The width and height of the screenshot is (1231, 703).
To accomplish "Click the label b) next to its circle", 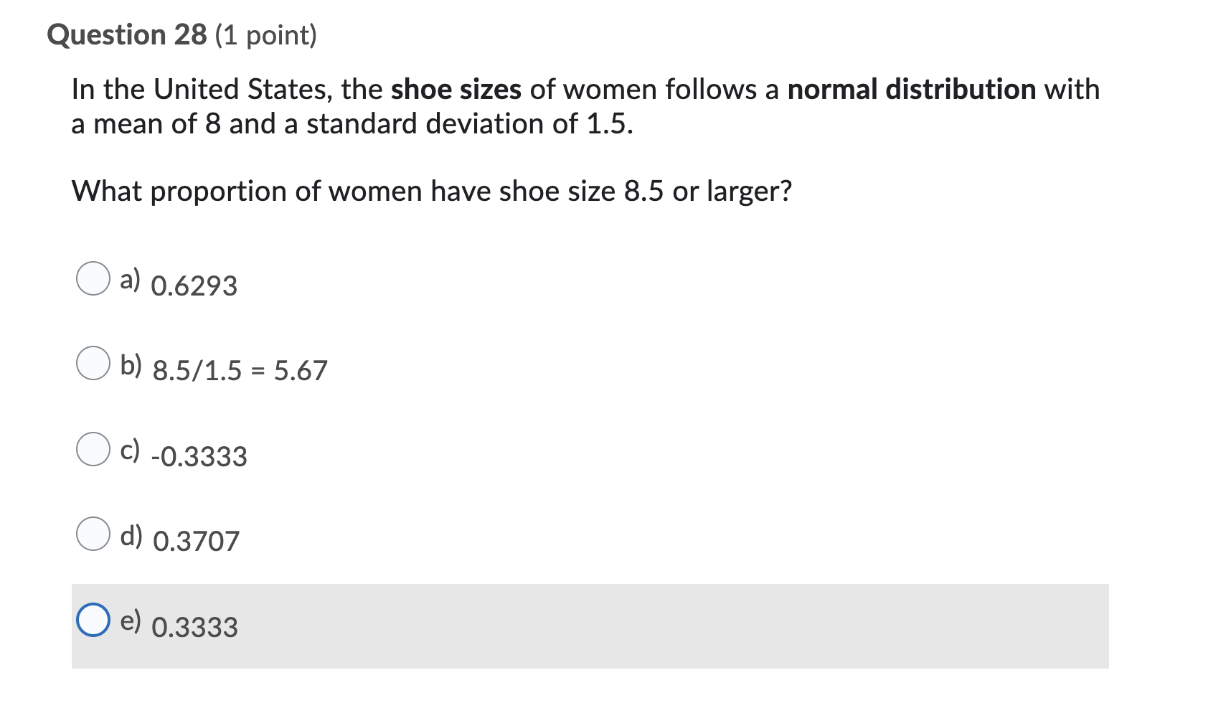I will click(133, 364).
